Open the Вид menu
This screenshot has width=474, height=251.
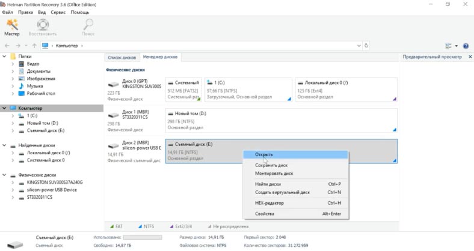(x=42, y=13)
